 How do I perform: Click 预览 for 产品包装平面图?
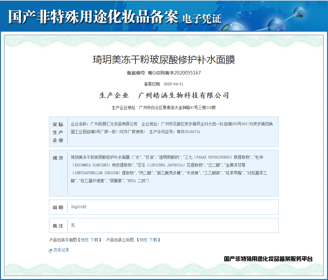tap(84, 240)
